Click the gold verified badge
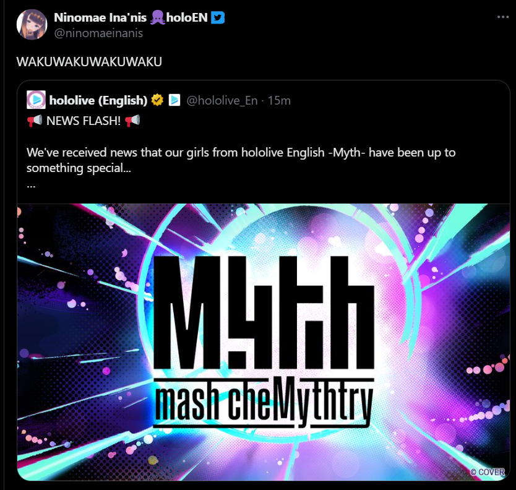This screenshot has height=490, width=516. click(x=157, y=100)
